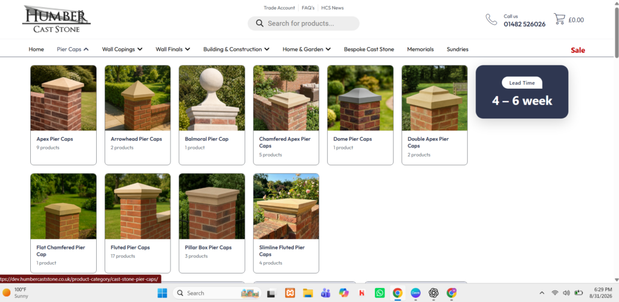This screenshot has width=619, height=302.
Task: Click the Search for products field
Action: [x=303, y=24]
